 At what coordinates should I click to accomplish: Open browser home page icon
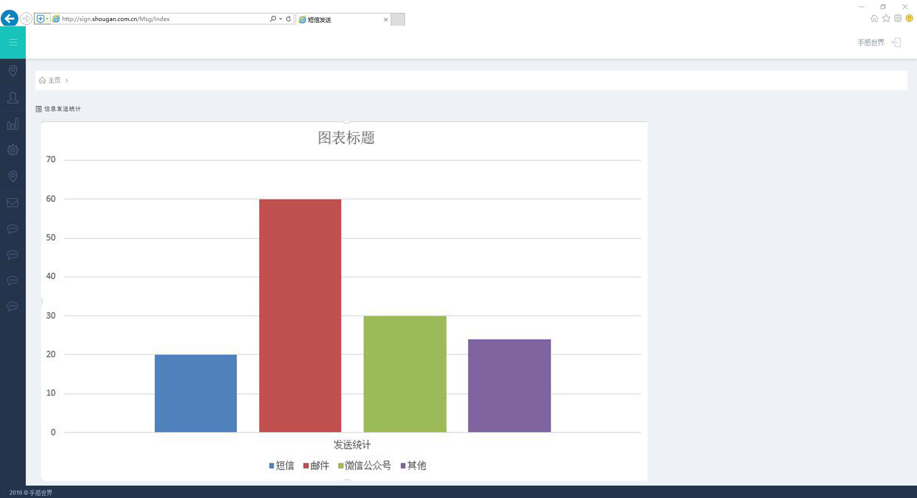pos(874,19)
